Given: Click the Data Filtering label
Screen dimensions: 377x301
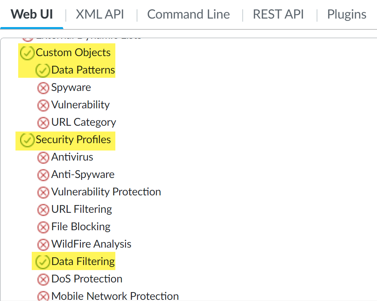Looking at the screenshot, I should 83,262.
